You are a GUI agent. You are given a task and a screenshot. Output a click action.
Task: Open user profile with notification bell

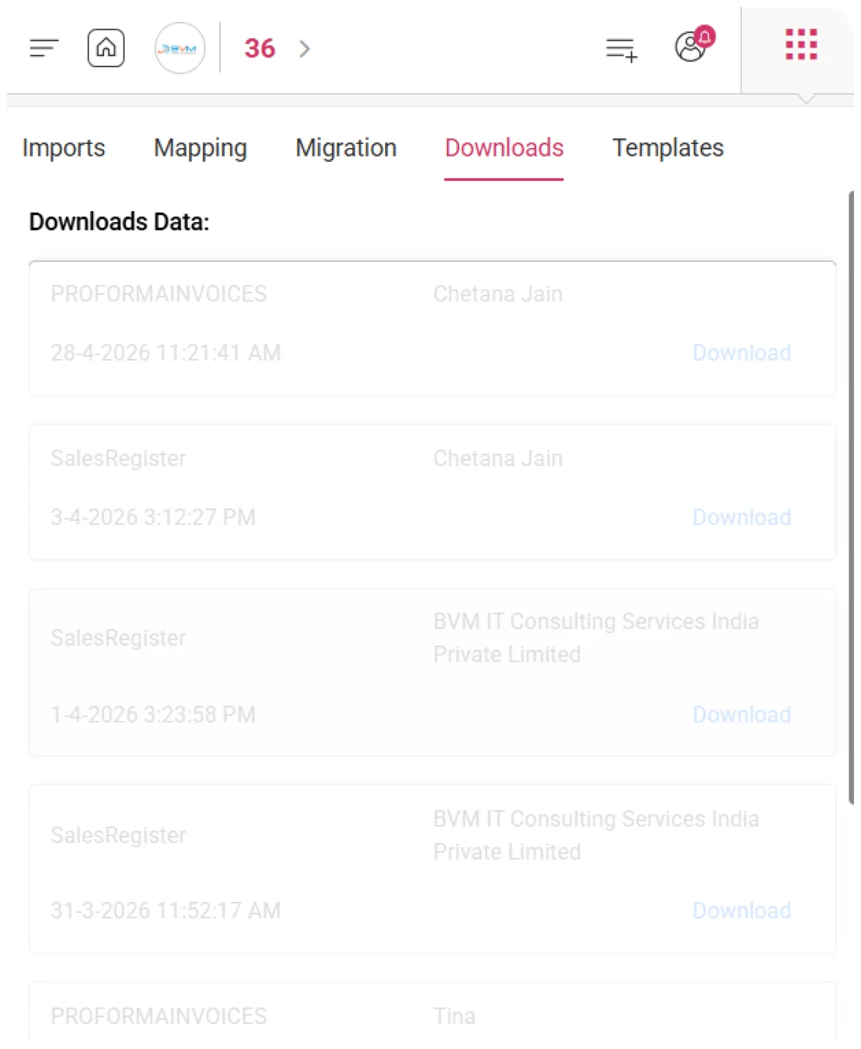point(694,45)
